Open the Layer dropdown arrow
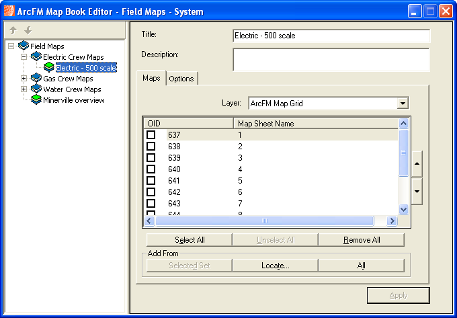 403,103
